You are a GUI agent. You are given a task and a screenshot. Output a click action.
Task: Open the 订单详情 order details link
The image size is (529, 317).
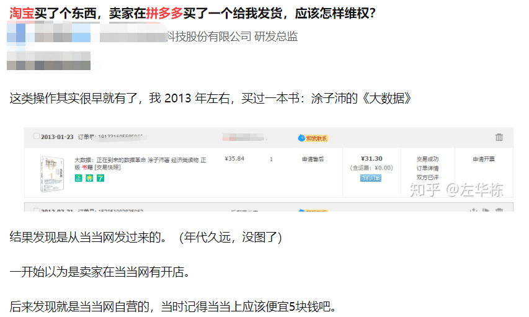[x=427, y=168]
